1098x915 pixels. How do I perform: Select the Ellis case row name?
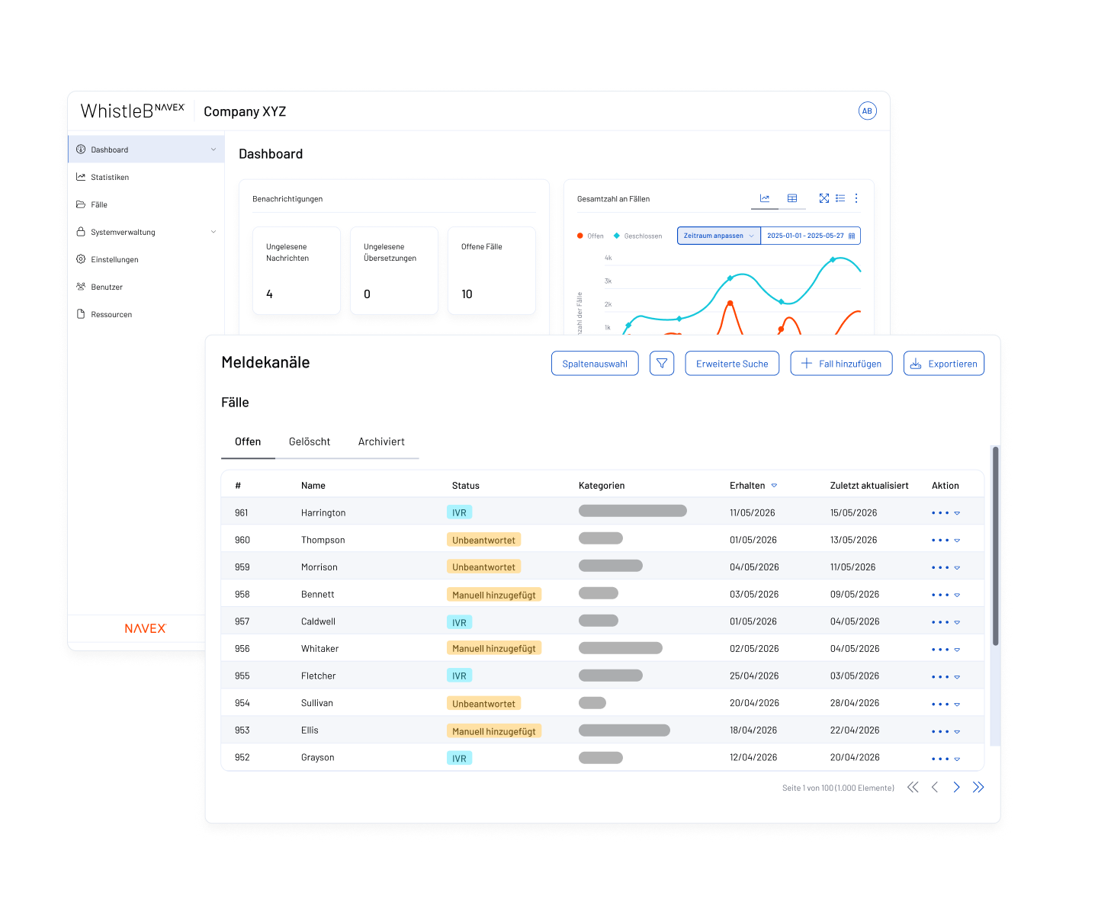pos(310,730)
